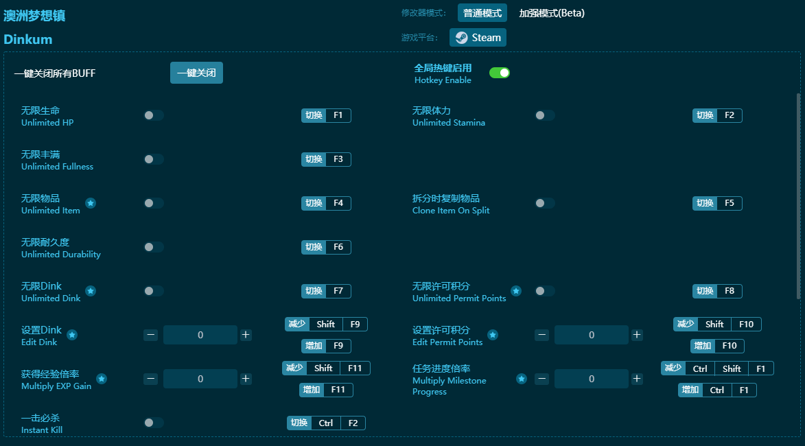Click the 切换 F3 hotkey for Unlimited Fullness
The image size is (805, 446).
pos(326,159)
